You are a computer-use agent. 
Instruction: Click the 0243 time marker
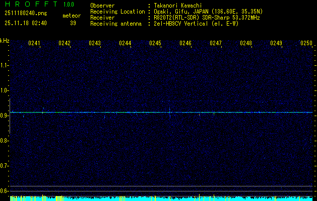(x=95, y=43)
